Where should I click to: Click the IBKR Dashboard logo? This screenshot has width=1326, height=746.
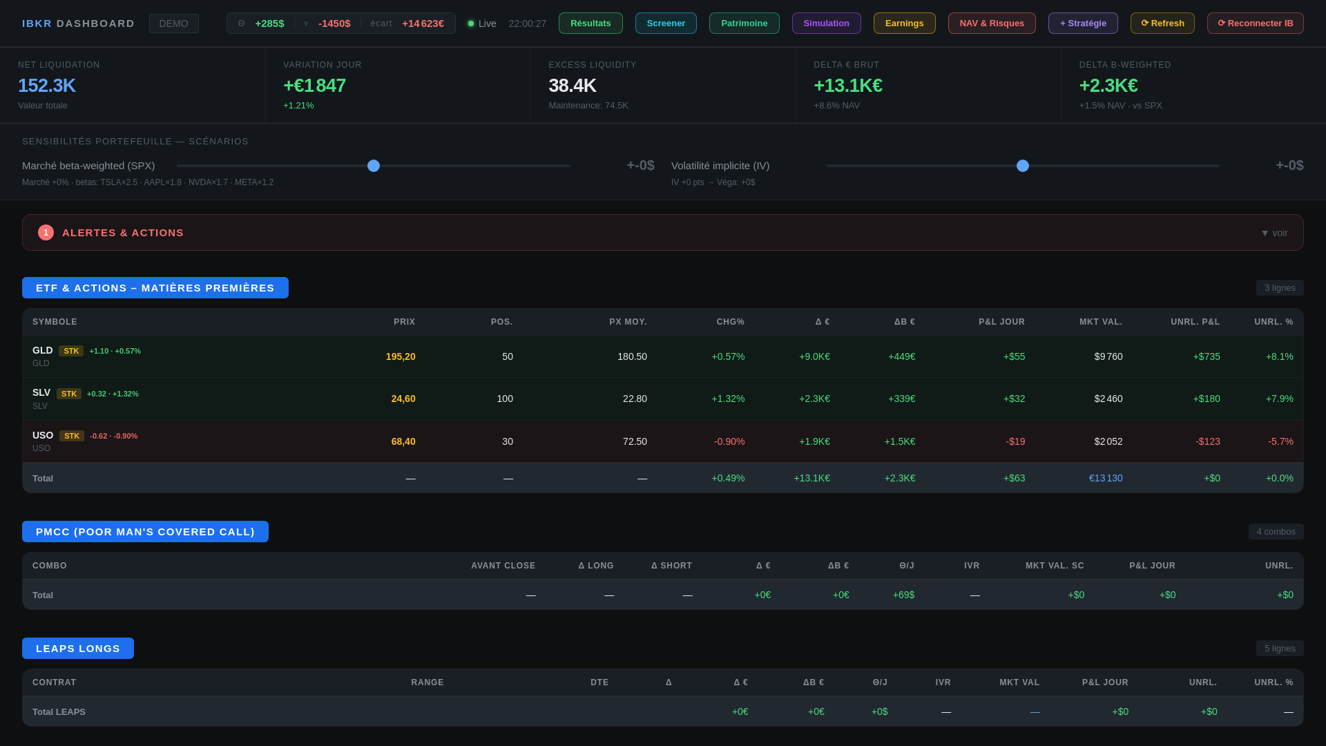[x=78, y=23]
